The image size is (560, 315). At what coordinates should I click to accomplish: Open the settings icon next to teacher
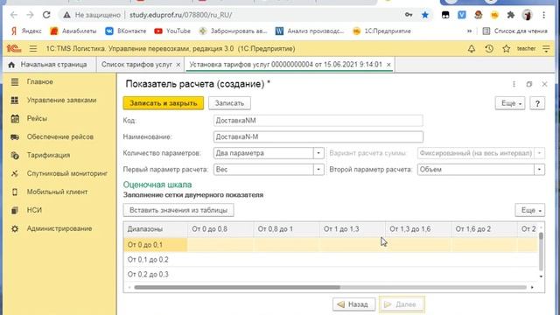[x=546, y=49]
